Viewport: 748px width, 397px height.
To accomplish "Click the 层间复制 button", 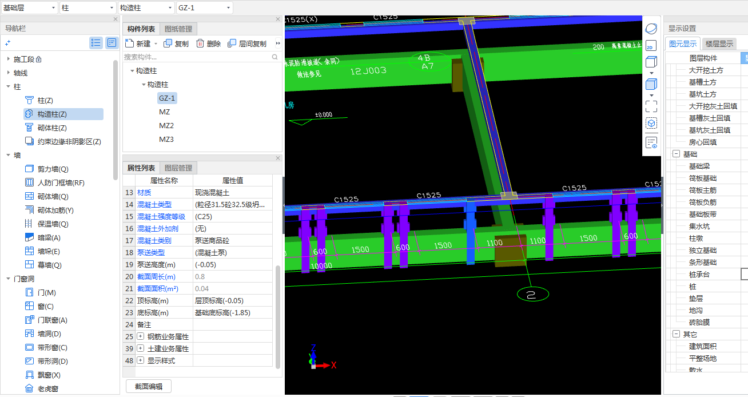I will pyautogui.click(x=247, y=43).
